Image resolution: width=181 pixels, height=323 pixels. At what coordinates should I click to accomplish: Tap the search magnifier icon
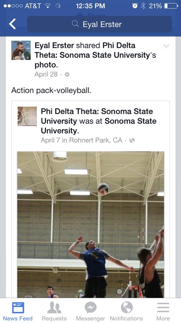pos(75,24)
